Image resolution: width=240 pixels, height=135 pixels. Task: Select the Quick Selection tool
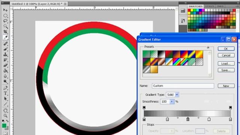click(x=5, y=26)
